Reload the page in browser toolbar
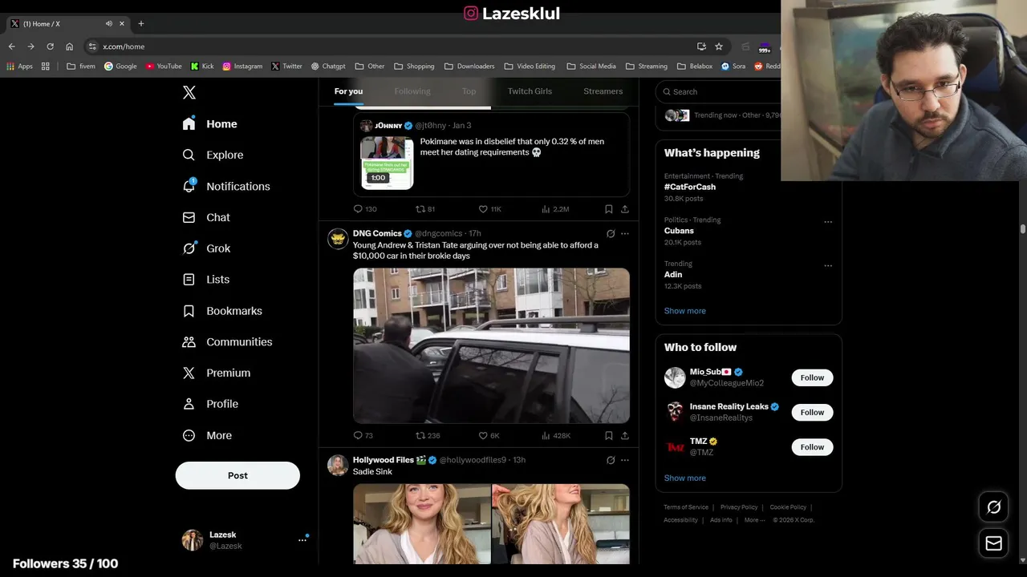Screen dimensions: 1027x577 (x=50, y=46)
